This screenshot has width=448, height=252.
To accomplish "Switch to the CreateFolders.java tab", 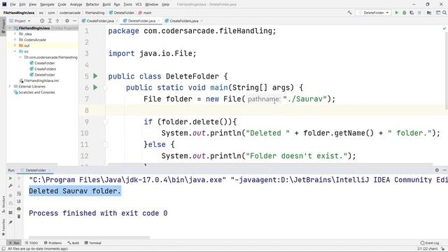I will click(x=183, y=21).
